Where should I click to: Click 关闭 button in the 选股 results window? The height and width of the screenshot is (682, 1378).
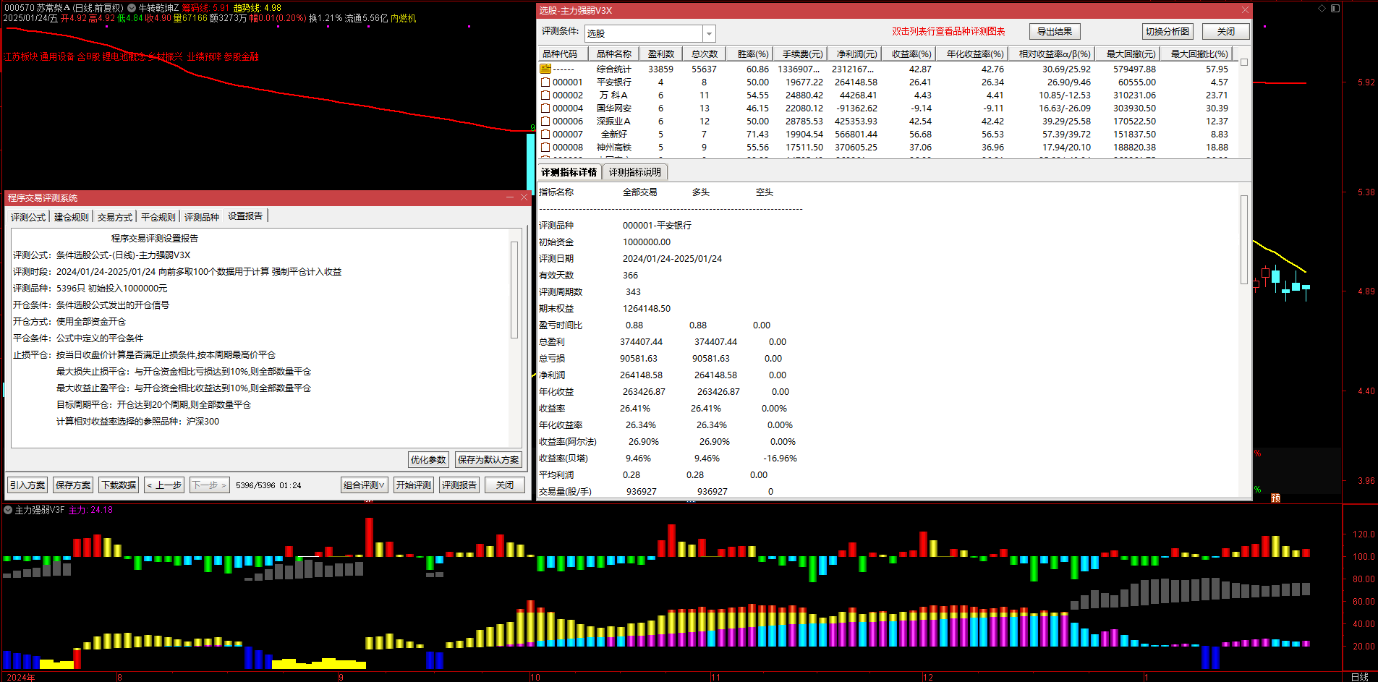[x=1226, y=31]
